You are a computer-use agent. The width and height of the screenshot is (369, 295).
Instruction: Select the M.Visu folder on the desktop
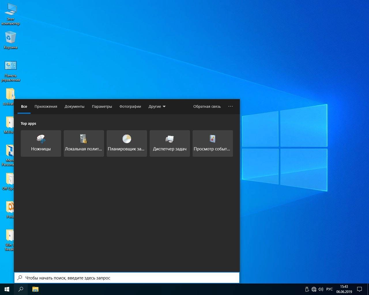(x=9, y=125)
